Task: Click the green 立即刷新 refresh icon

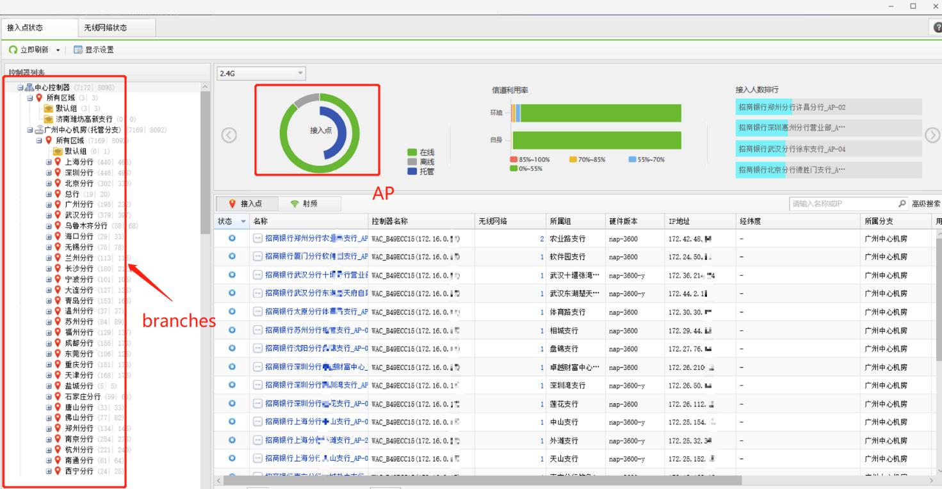Action: click(13, 50)
